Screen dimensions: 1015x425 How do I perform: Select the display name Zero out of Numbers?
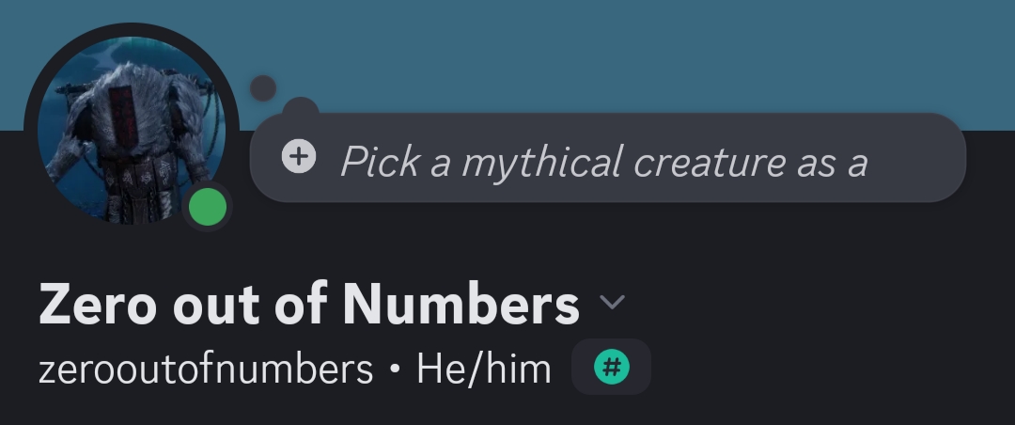(x=308, y=304)
